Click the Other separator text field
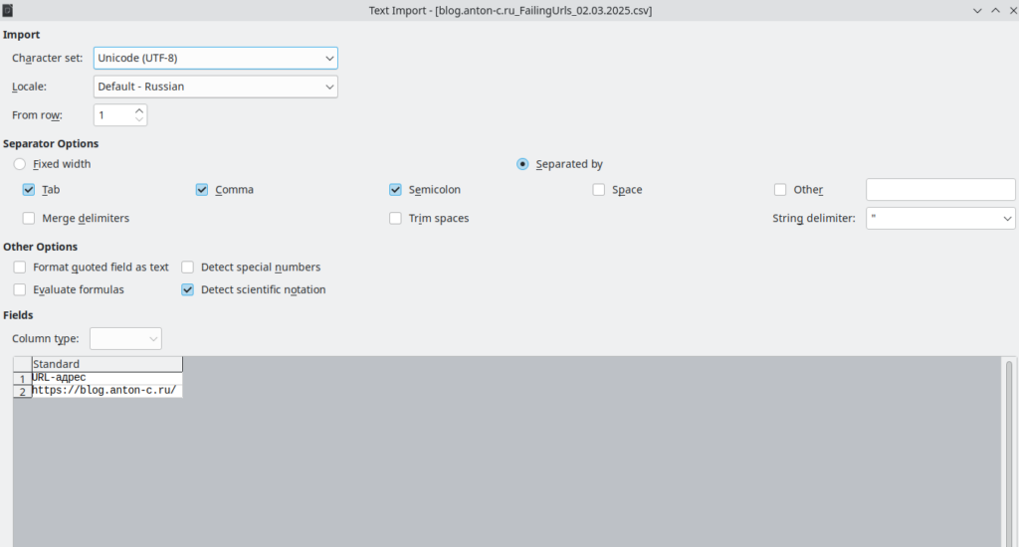 (940, 190)
